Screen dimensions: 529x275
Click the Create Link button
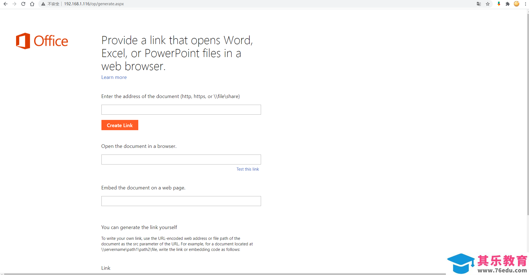[120, 125]
